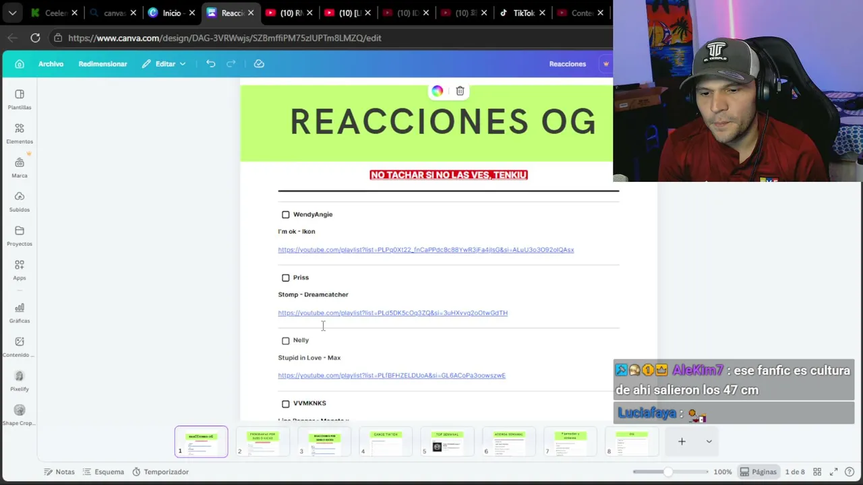Launch the Shape Crop app
This screenshot has width=863, height=485.
(x=20, y=416)
